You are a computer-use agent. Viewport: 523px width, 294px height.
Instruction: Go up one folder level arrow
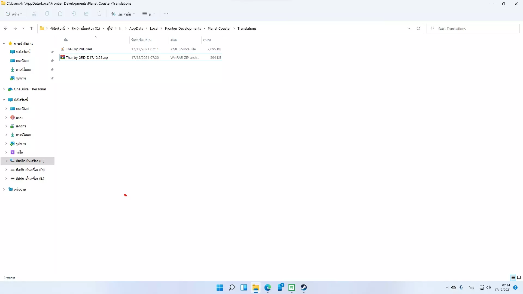(x=32, y=28)
